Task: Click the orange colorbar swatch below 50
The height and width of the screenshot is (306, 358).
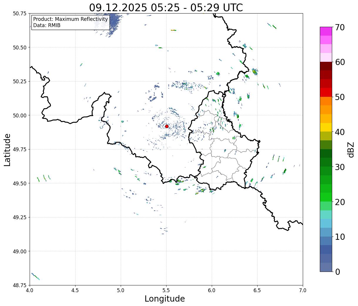Action: (x=326, y=101)
